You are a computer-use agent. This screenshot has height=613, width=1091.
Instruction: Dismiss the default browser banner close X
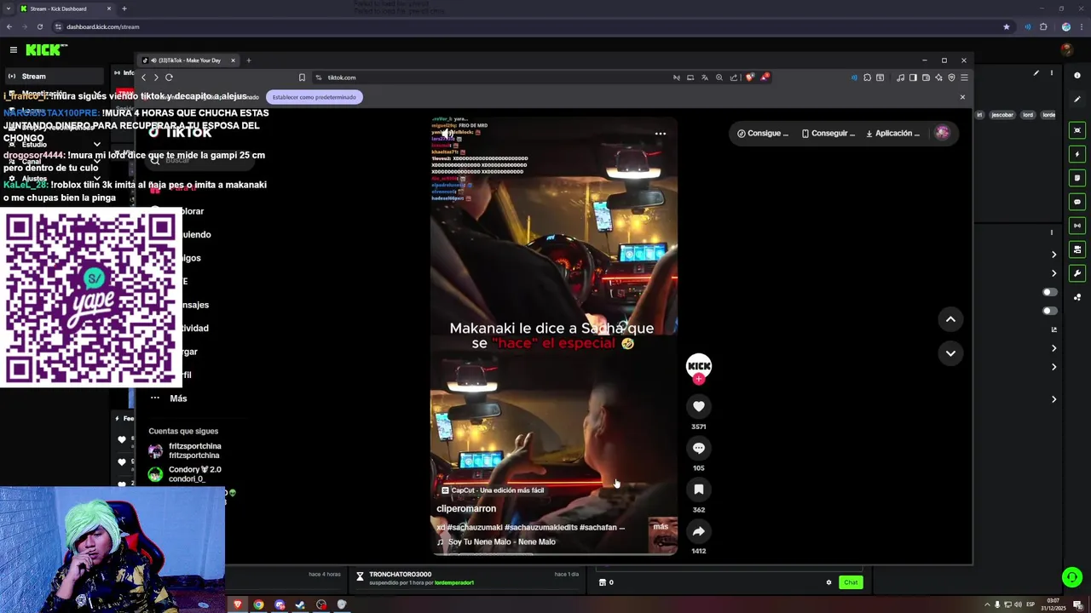click(x=962, y=97)
